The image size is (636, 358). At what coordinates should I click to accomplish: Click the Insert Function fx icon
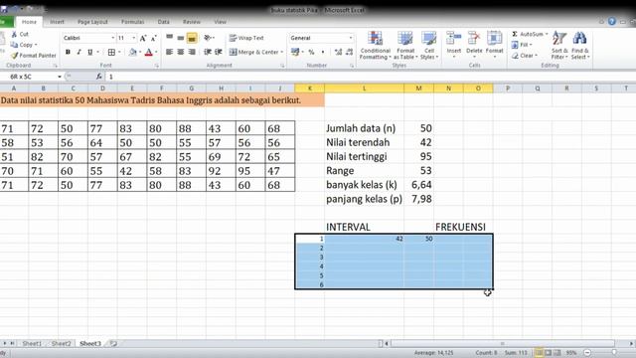click(x=99, y=77)
